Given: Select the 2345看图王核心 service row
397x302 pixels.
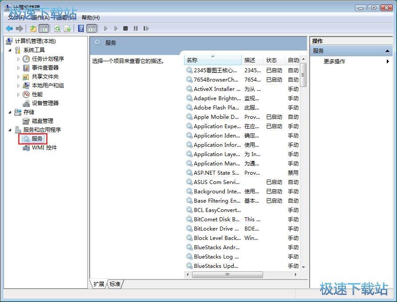Looking at the screenshot, I should click(242, 71).
